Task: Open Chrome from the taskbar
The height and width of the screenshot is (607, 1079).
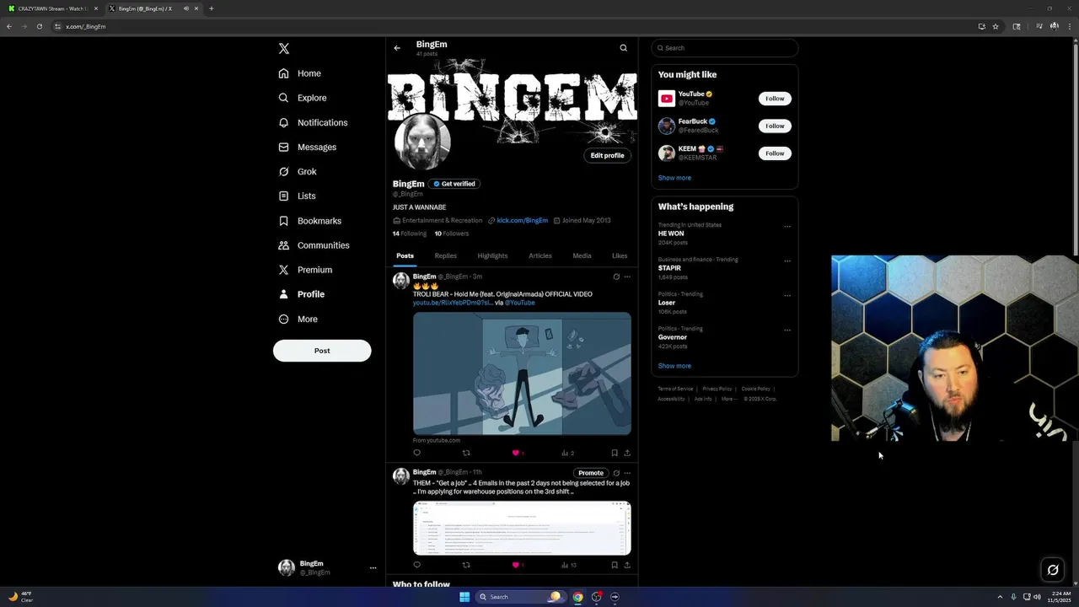Action: point(577,597)
